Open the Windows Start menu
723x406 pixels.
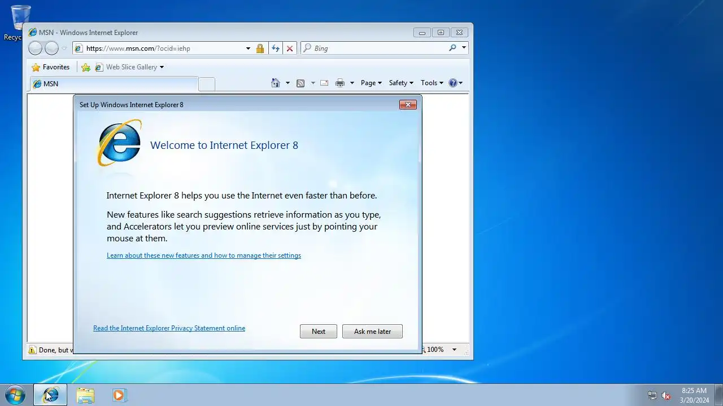[x=15, y=395]
